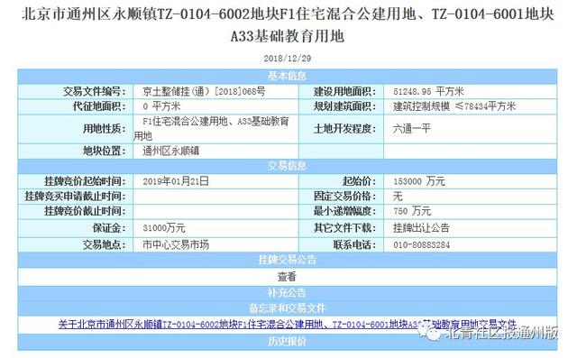Image resolution: width=577 pixels, height=358 pixels.
Task: Click the label 规划建筑面积
Action: (x=344, y=106)
